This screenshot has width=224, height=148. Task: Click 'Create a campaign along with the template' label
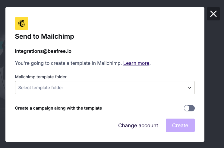pyautogui.click(x=58, y=108)
